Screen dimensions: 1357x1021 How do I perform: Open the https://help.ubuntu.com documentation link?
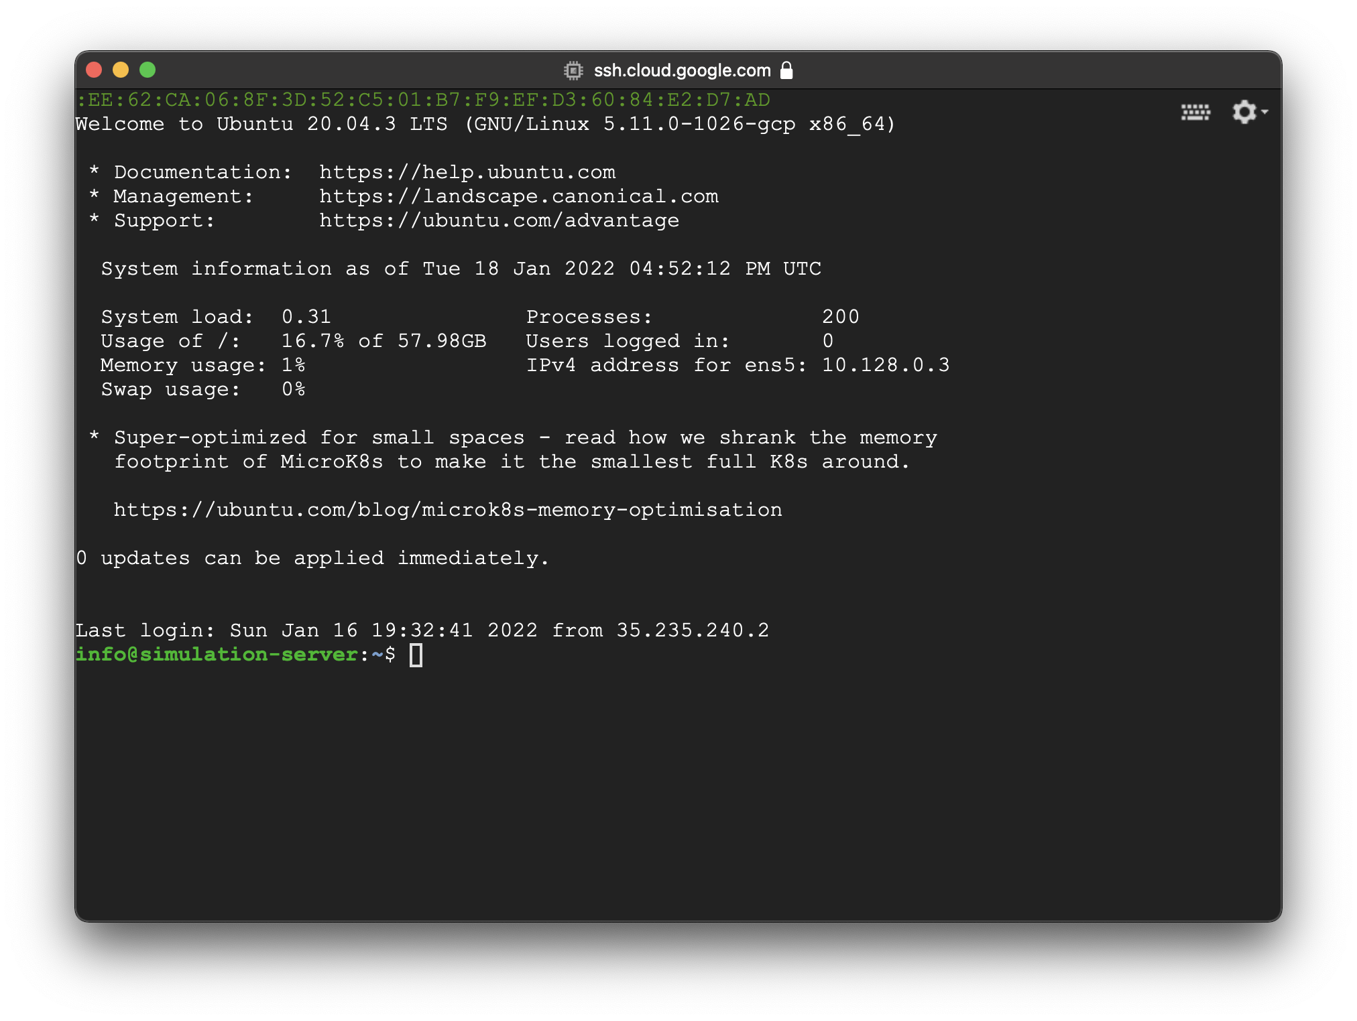[x=467, y=172]
